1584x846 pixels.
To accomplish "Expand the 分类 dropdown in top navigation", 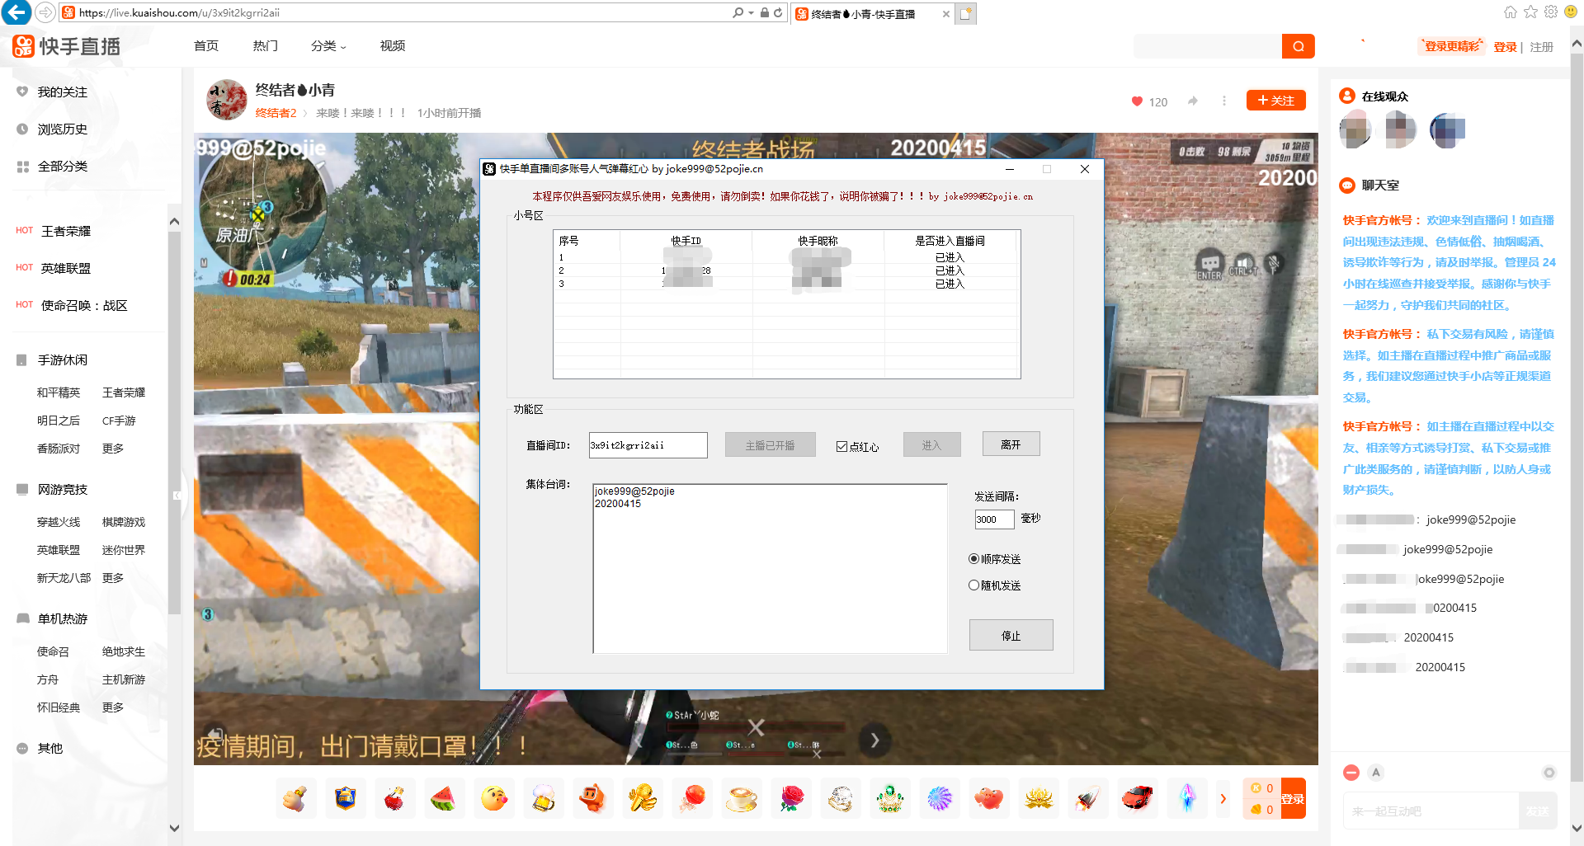I will click(328, 46).
